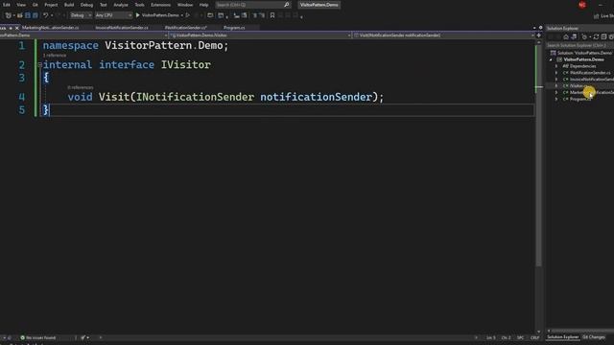The image size is (614, 345).
Task: Expand the Dependencies node
Action: coord(556,66)
